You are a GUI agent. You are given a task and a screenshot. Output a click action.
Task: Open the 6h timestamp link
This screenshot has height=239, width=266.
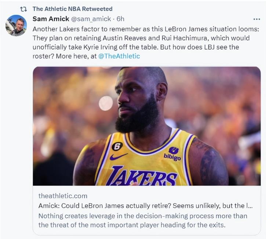(x=120, y=19)
